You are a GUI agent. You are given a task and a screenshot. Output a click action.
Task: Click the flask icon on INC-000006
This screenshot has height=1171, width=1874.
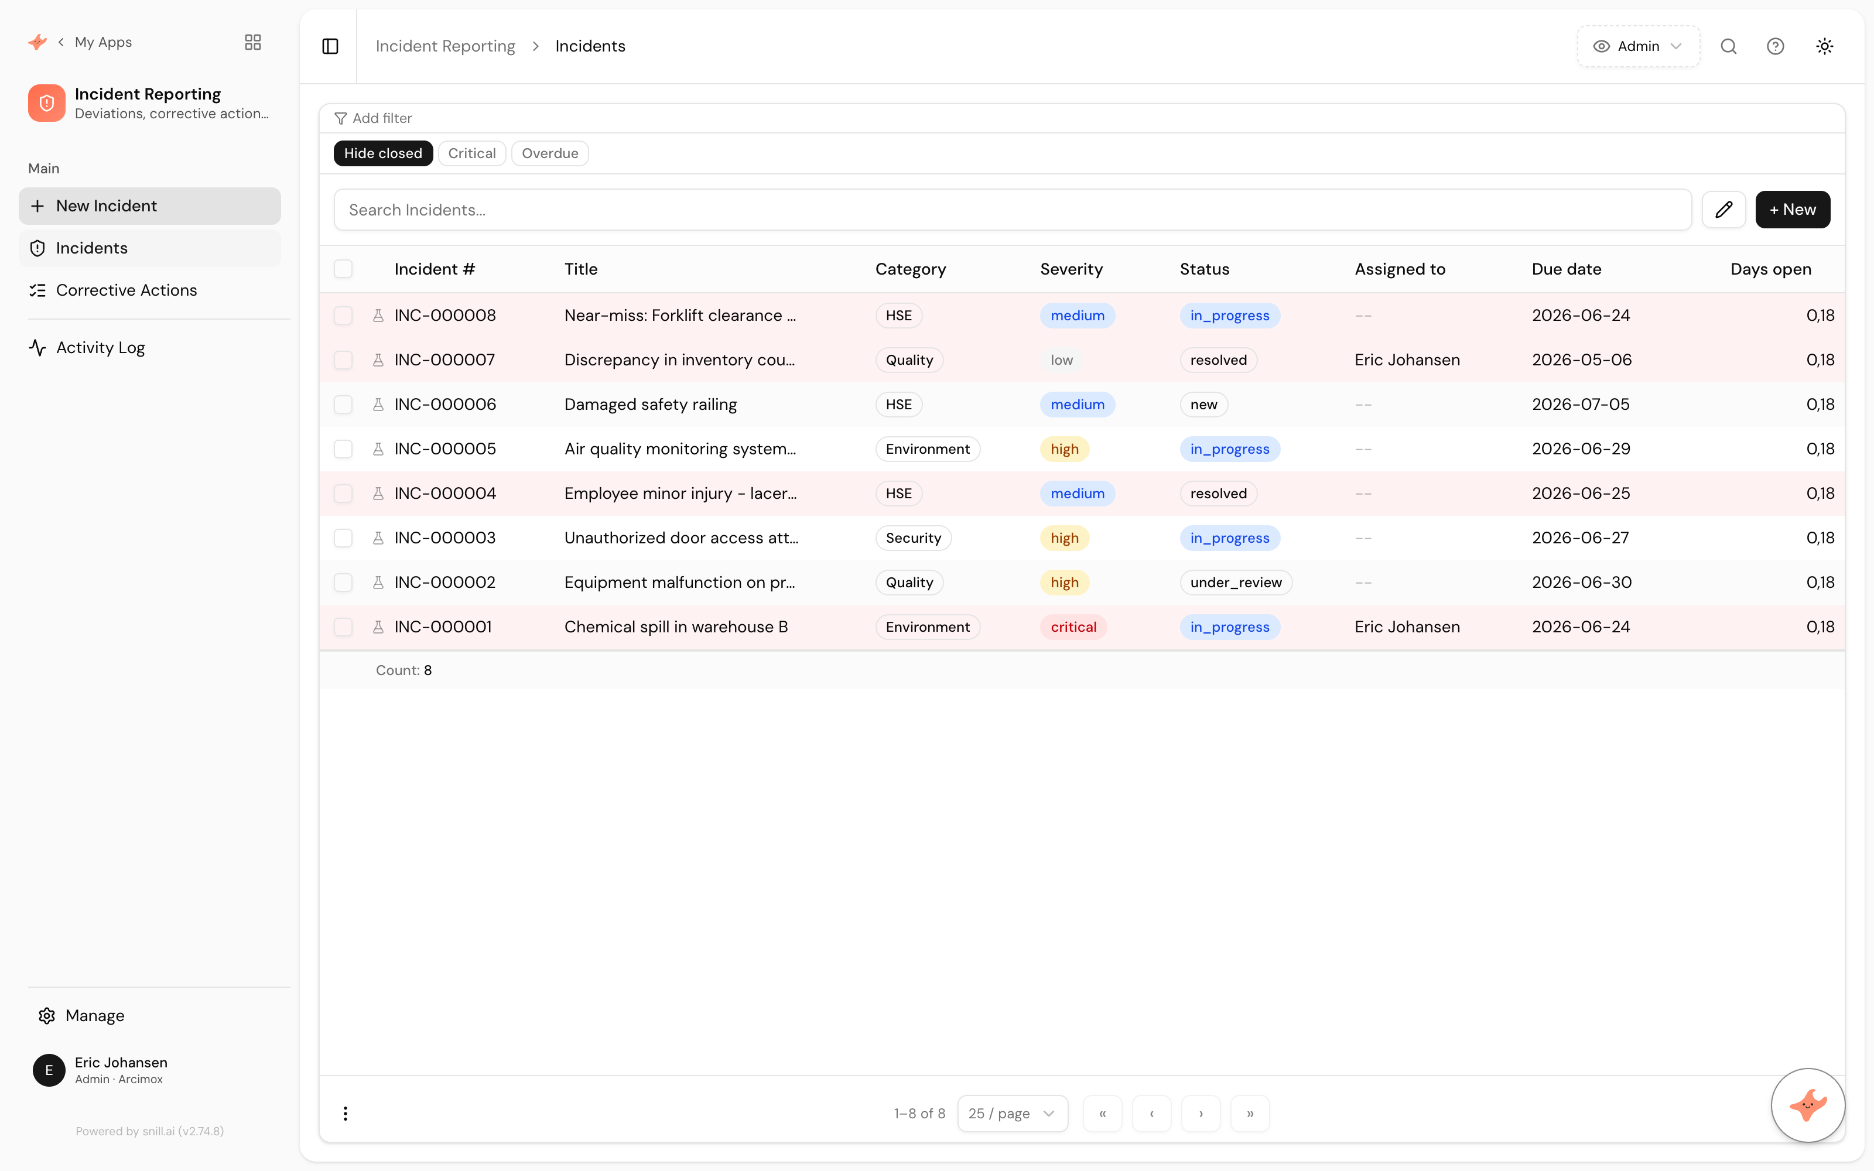378,404
